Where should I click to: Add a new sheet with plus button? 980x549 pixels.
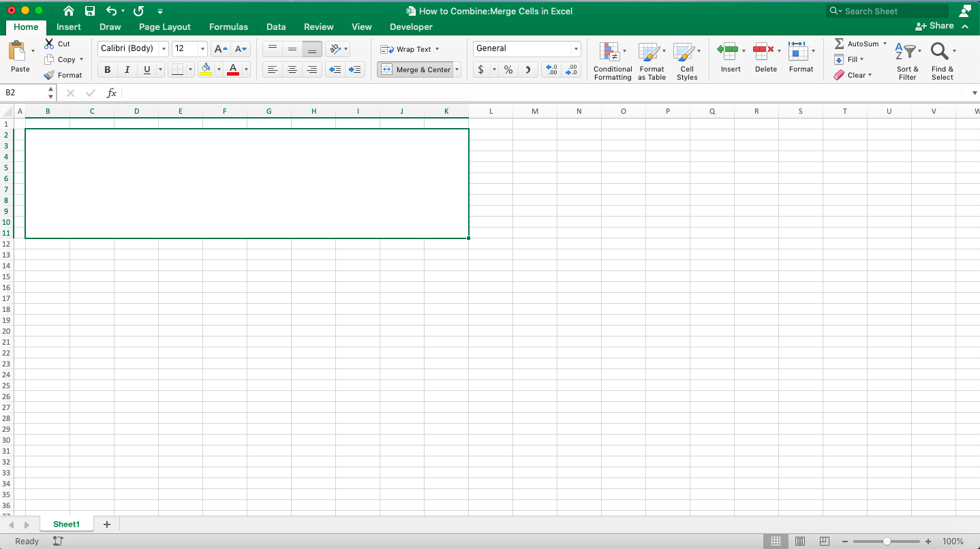(x=106, y=524)
